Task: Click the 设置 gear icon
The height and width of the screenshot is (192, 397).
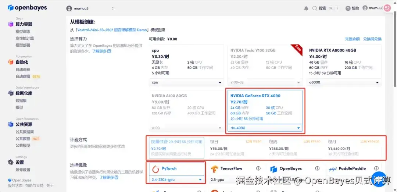Action: (x=10, y=162)
